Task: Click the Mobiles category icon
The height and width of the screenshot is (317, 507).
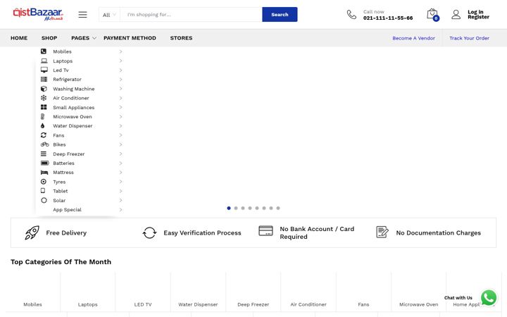Action: pos(44,51)
